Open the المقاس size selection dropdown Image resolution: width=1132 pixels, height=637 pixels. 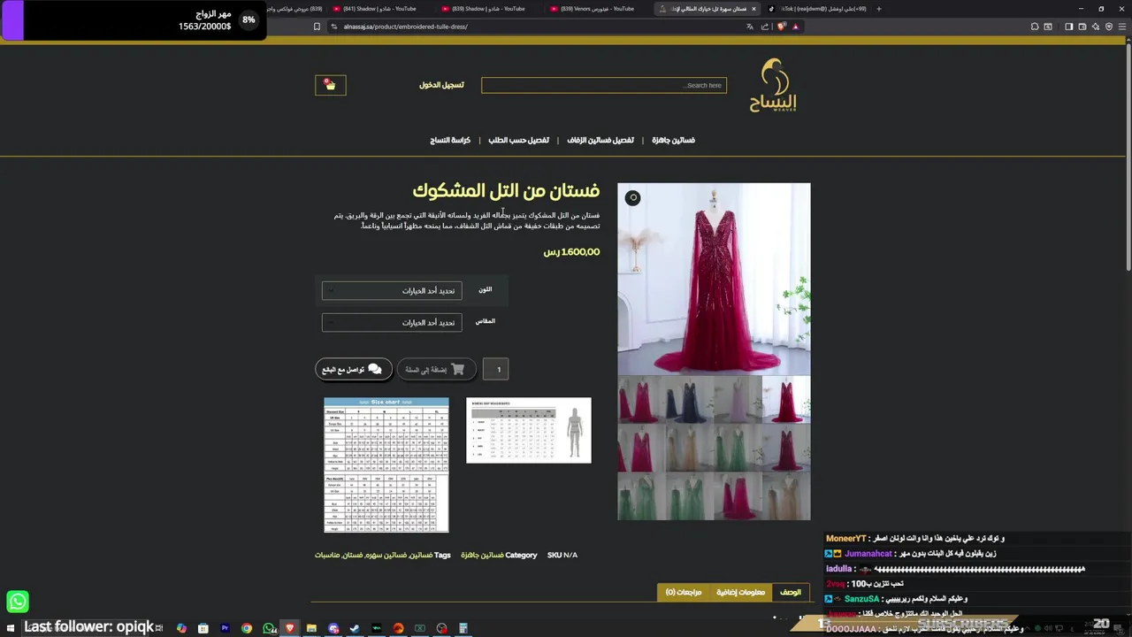click(392, 322)
